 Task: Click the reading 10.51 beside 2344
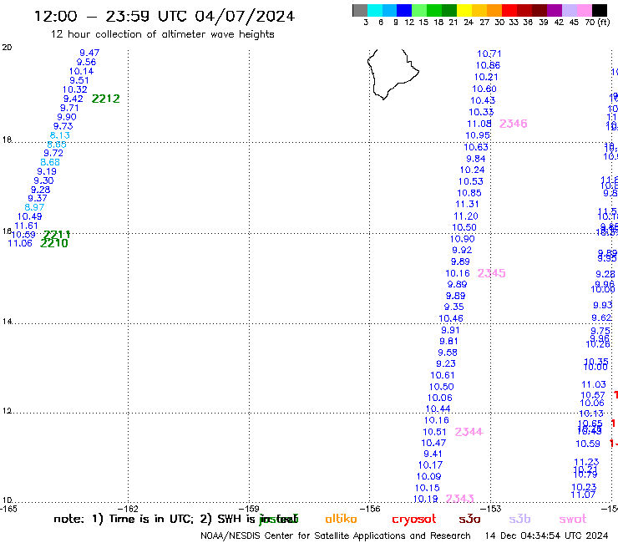coord(435,432)
